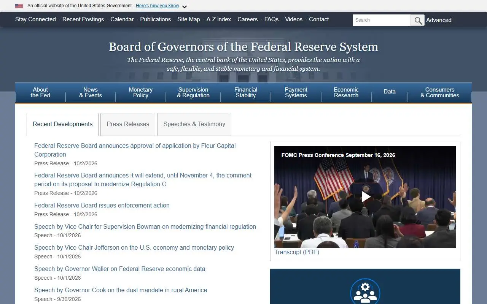
Task: Open the Economic Research menu
Action: [346, 92]
